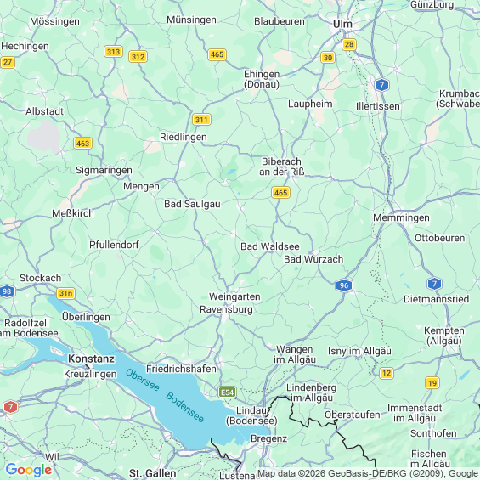Click the Friedrichshafen town label
Image resolution: width=480 pixels, height=480 pixels.
pyautogui.click(x=181, y=369)
